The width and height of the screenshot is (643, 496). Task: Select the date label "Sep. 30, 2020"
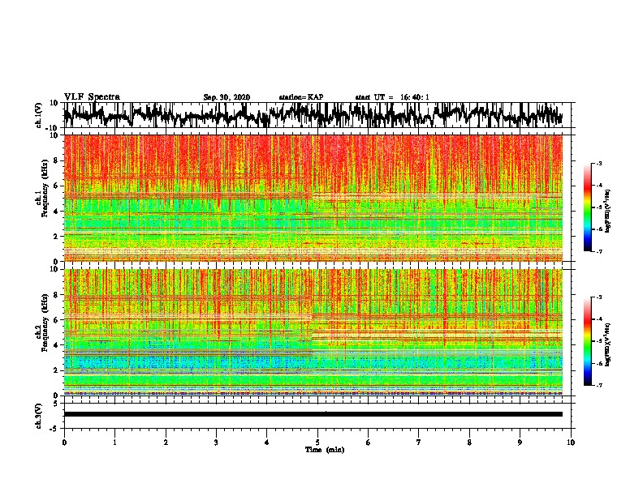pyautogui.click(x=227, y=97)
